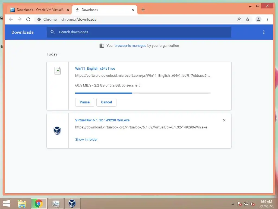Image resolution: width=278 pixels, height=209 pixels.
Task: Click the ISO download progress bar
Action: tap(143, 93)
